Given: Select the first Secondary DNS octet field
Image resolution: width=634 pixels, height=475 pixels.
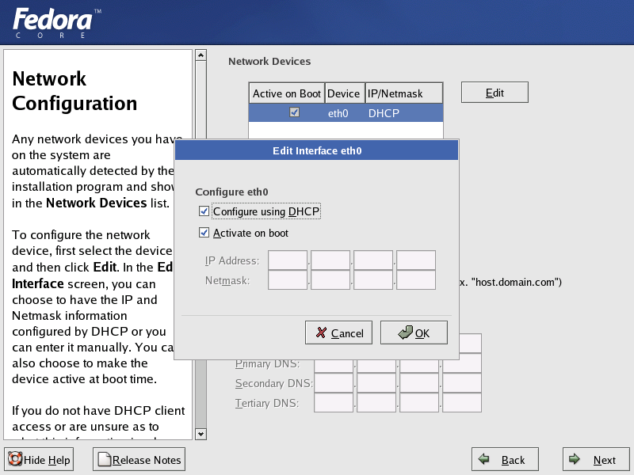Looking at the screenshot, I should [x=334, y=382].
